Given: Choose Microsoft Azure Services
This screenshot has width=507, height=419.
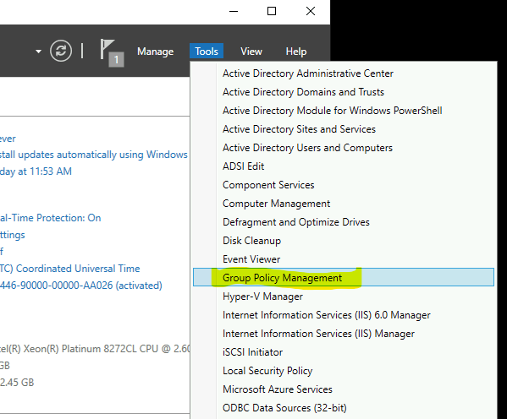Looking at the screenshot, I should point(344,389).
